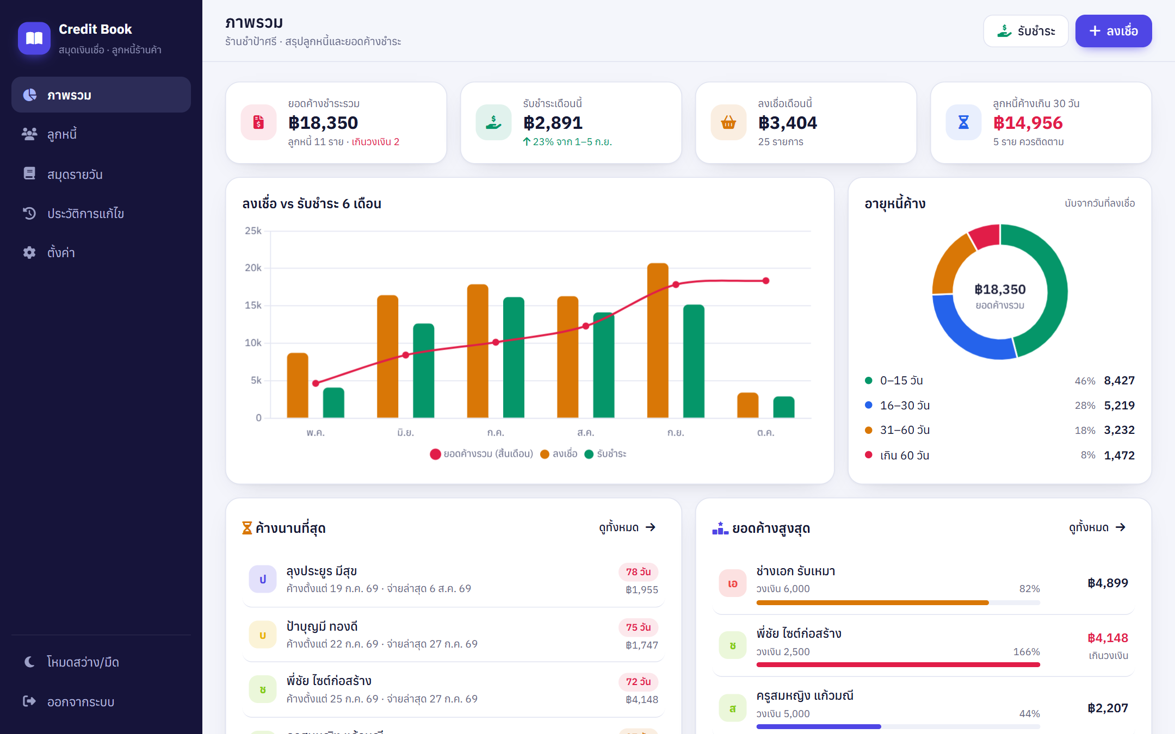Click the ลูกหนี้ people icon in sidebar
Image resolution: width=1175 pixels, height=734 pixels.
pyautogui.click(x=29, y=134)
